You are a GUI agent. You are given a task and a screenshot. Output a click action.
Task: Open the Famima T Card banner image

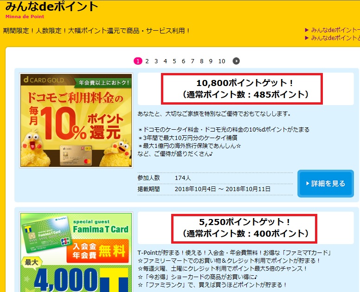[x=76, y=252]
